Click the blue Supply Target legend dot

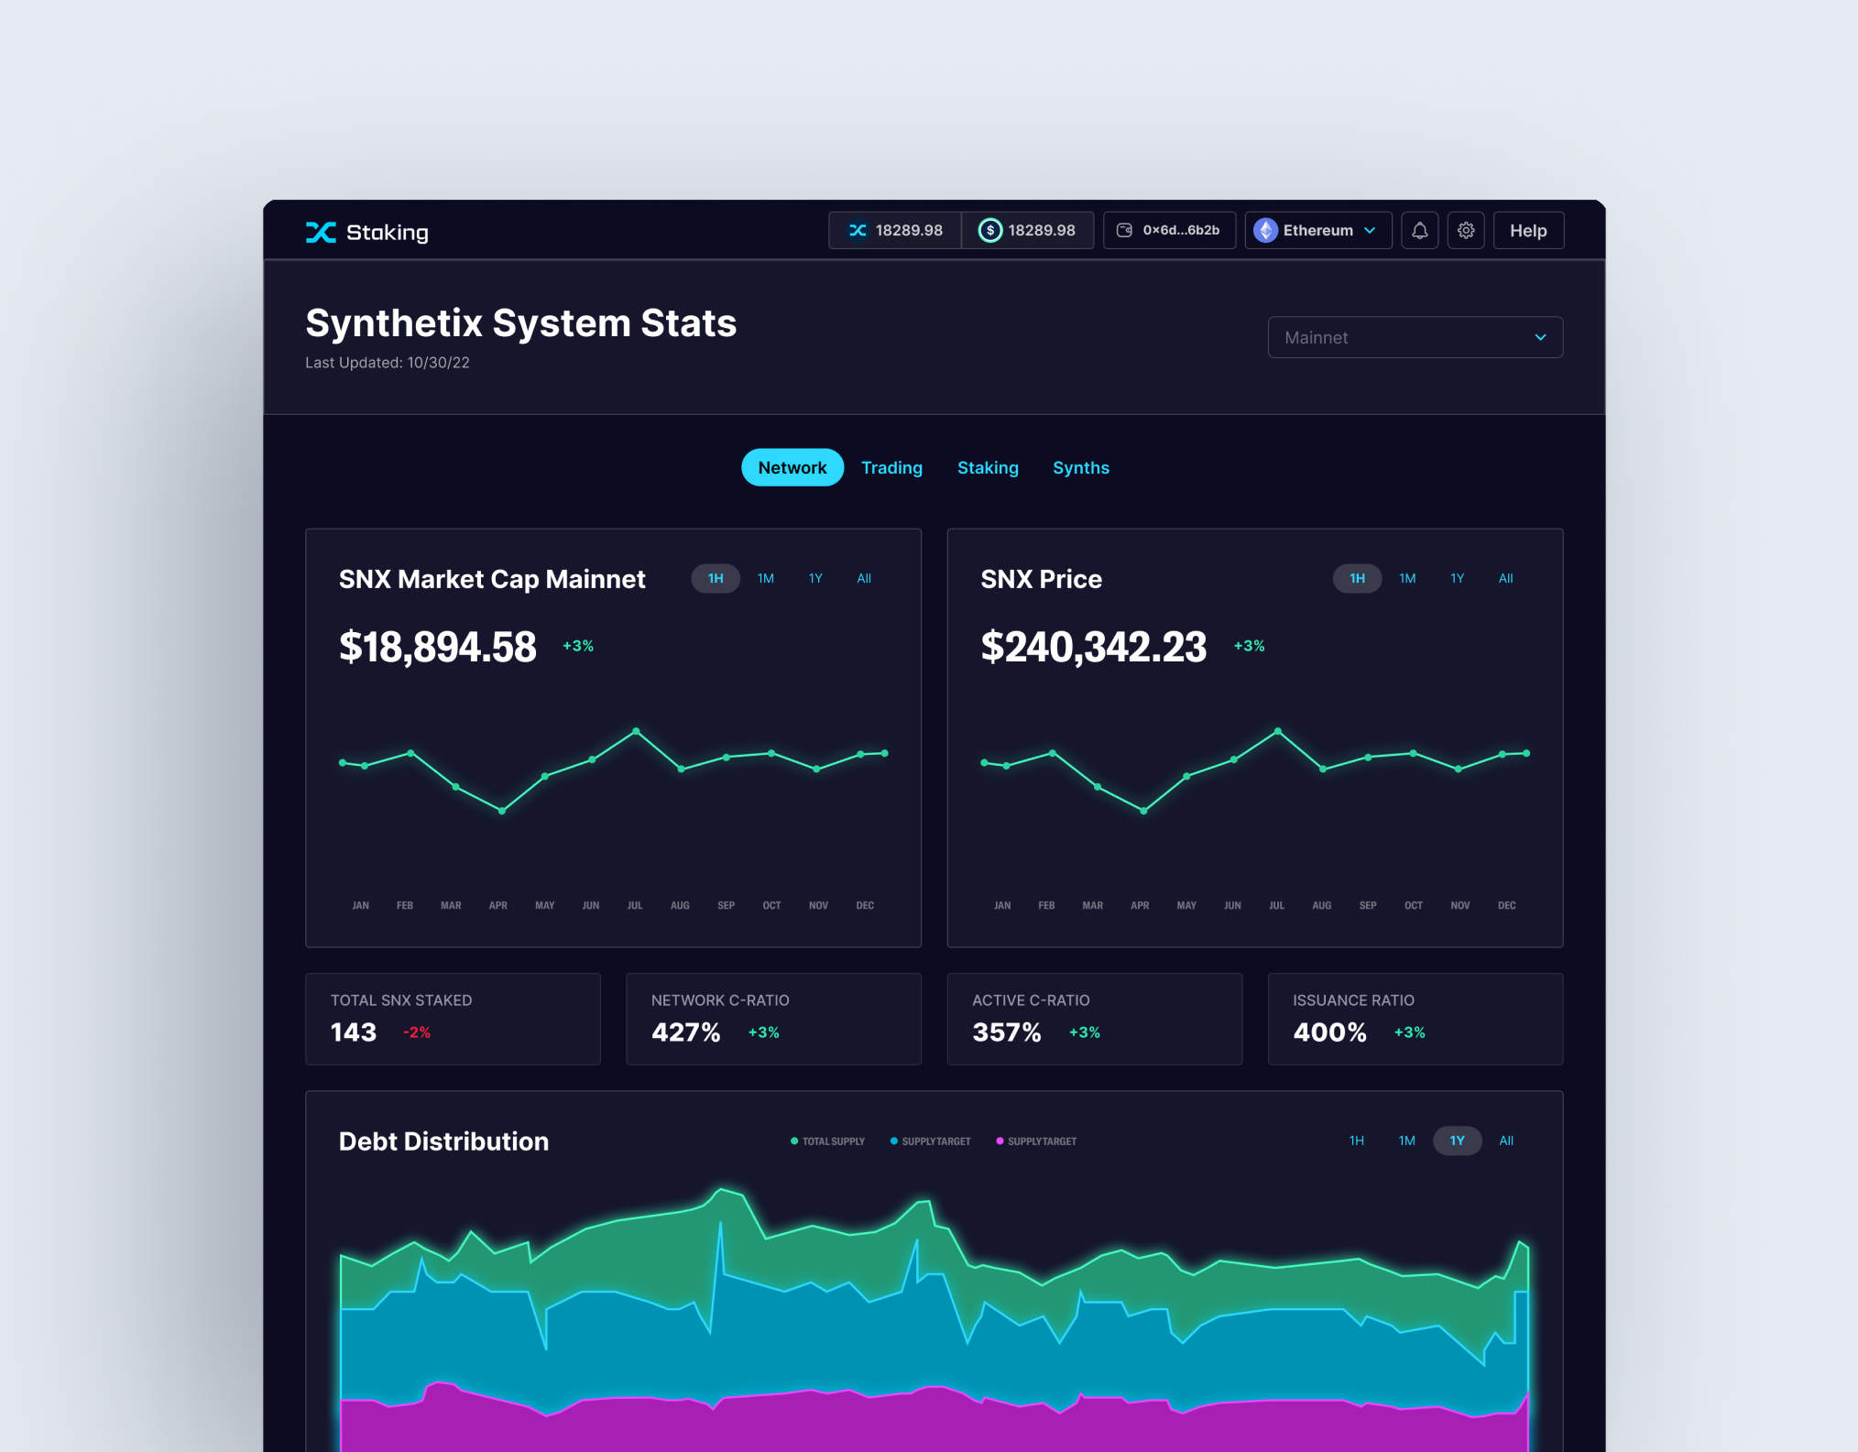point(894,1141)
